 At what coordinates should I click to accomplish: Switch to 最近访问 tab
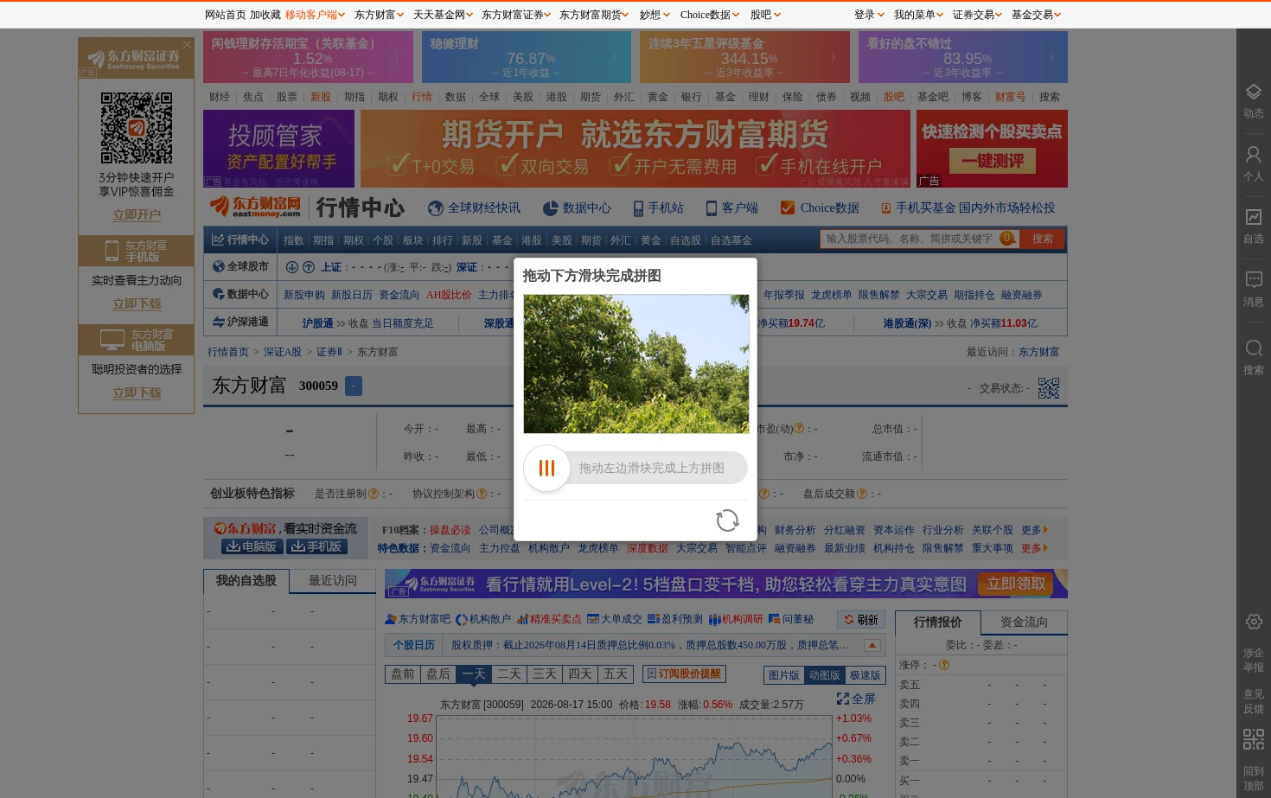point(332,581)
